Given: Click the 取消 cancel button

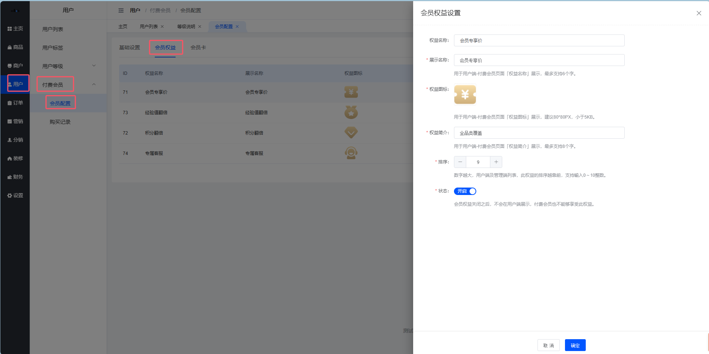Looking at the screenshot, I should (549, 345).
